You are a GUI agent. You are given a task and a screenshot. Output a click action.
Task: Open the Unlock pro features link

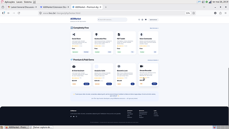click(x=153, y=60)
